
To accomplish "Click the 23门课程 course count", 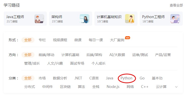I will click(x=57, y=22).
